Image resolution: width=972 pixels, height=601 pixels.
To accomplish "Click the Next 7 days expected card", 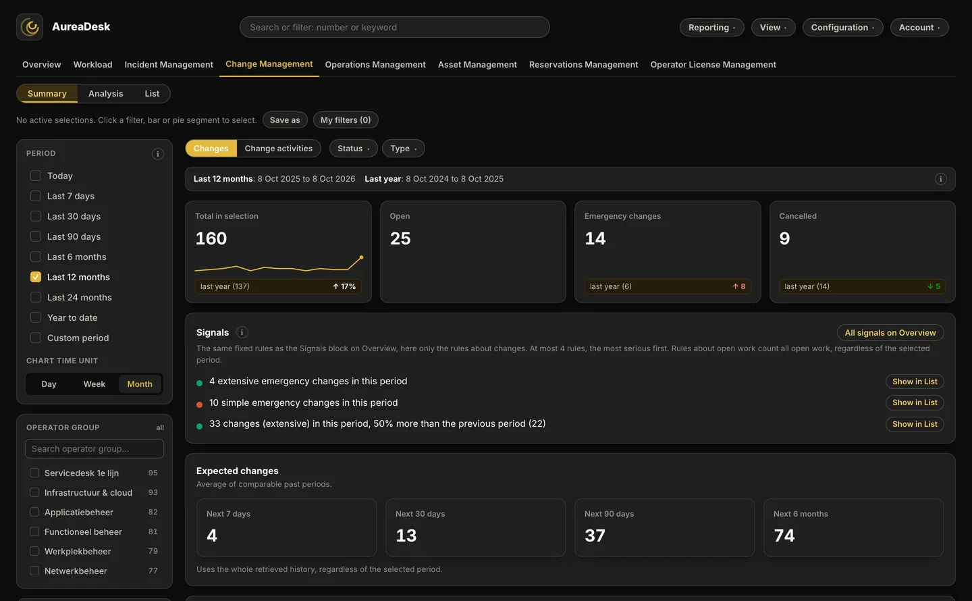I will (x=286, y=527).
